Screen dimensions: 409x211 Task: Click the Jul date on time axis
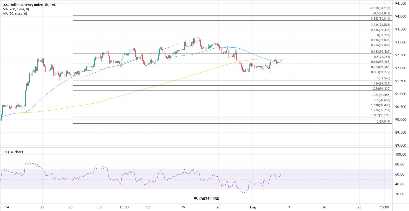[99, 207]
